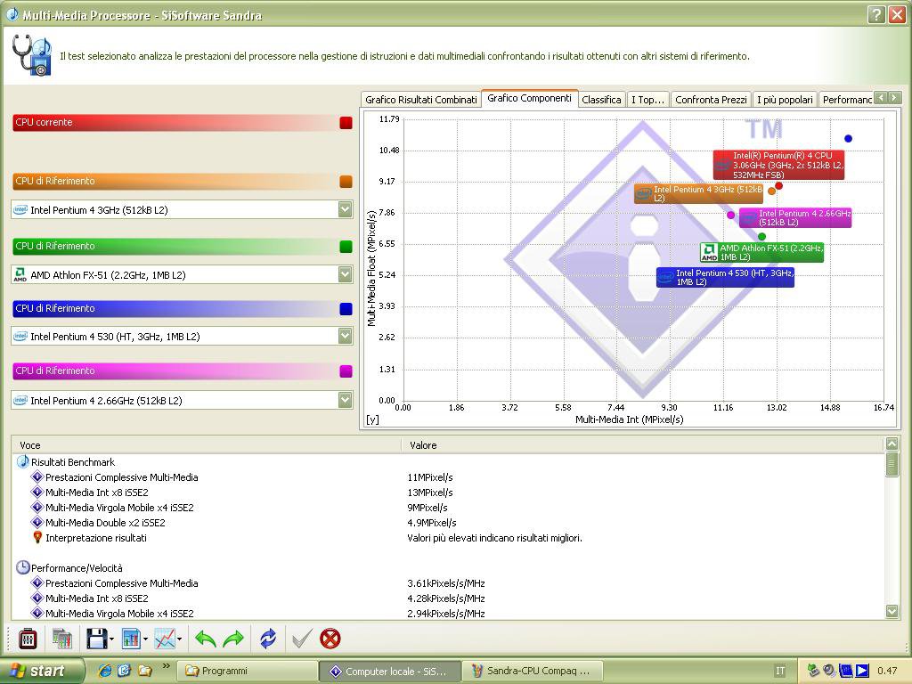Click the save floppy disk icon
This screenshot has height=684, width=912.
click(96, 639)
